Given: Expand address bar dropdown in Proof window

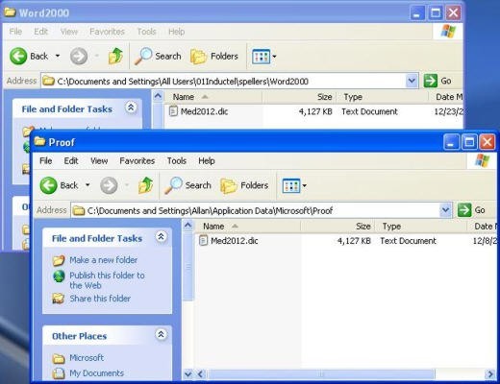Looking at the screenshot, I should (445, 210).
